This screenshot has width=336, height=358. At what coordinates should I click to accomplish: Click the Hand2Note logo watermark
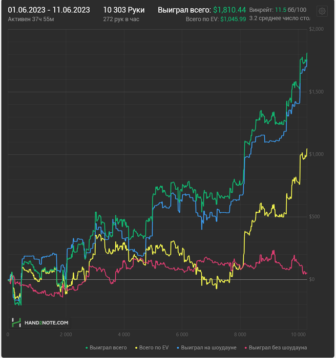(40, 323)
